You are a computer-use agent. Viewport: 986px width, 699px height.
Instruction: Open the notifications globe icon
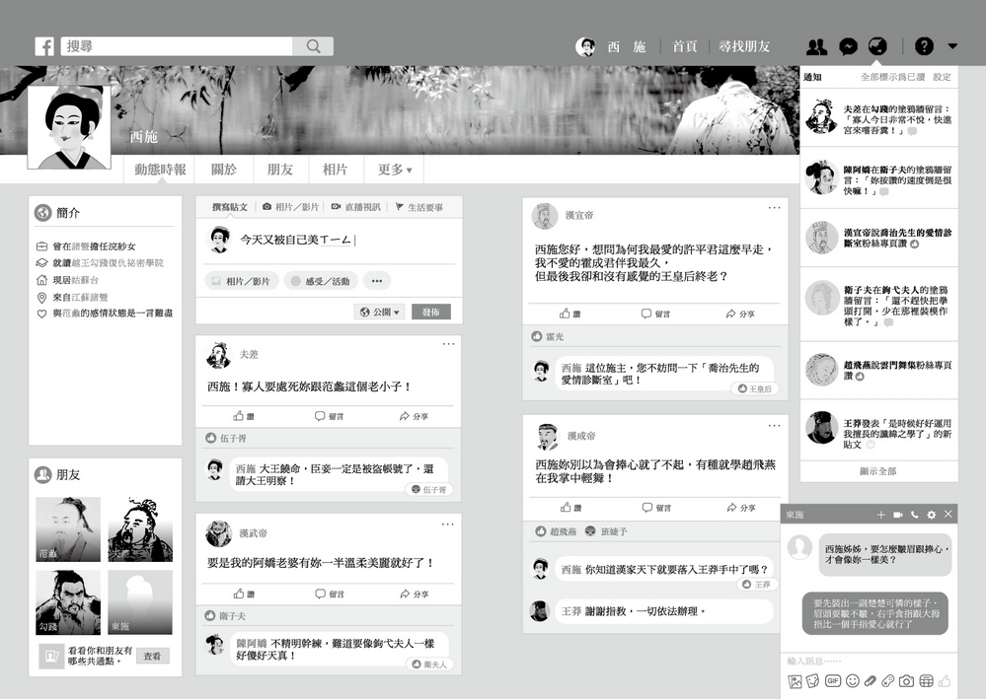click(x=877, y=46)
